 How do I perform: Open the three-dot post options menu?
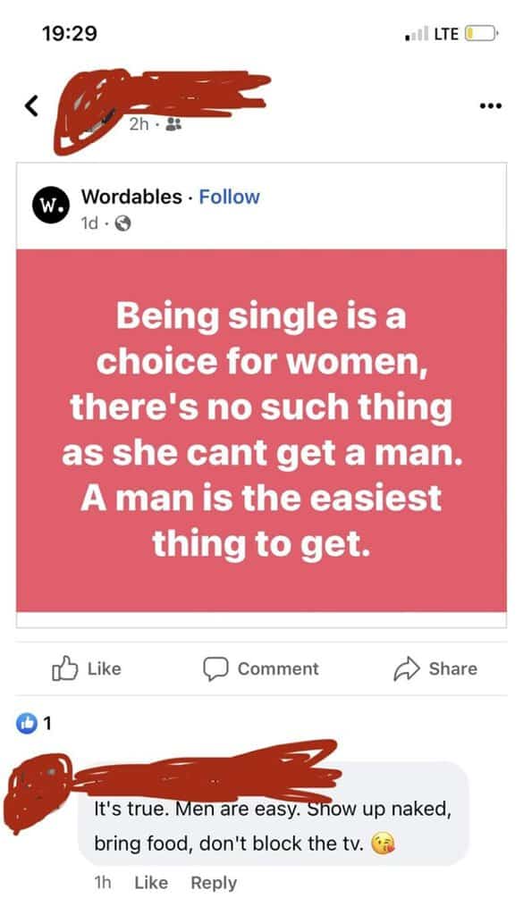point(489,104)
